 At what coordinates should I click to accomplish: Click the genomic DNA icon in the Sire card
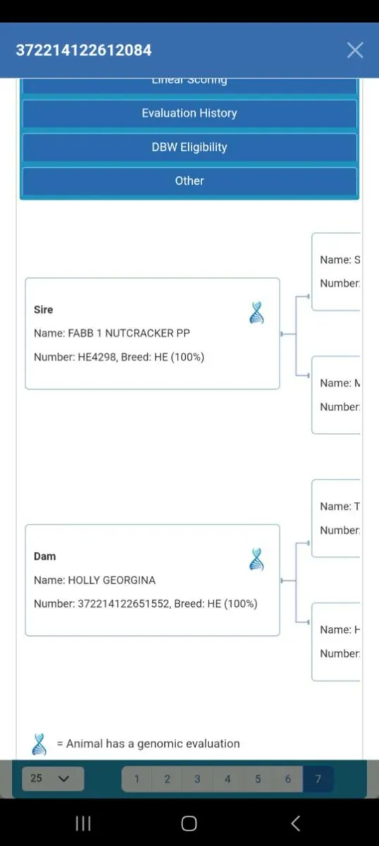pos(257,312)
